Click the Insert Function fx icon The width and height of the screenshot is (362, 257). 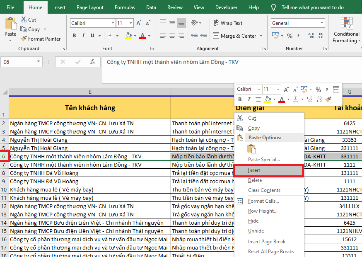tap(93, 62)
